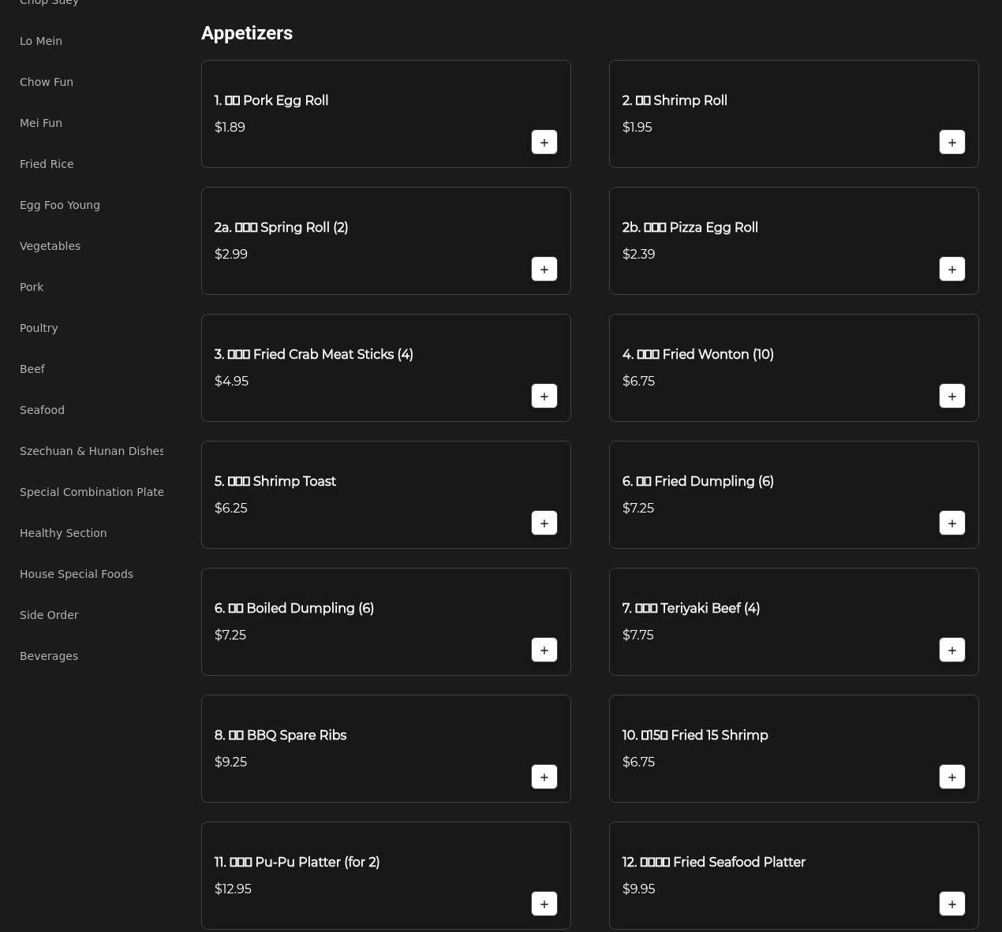
Task: Add Boiled Dumpling (6) plus icon
Action: (x=544, y=650)
